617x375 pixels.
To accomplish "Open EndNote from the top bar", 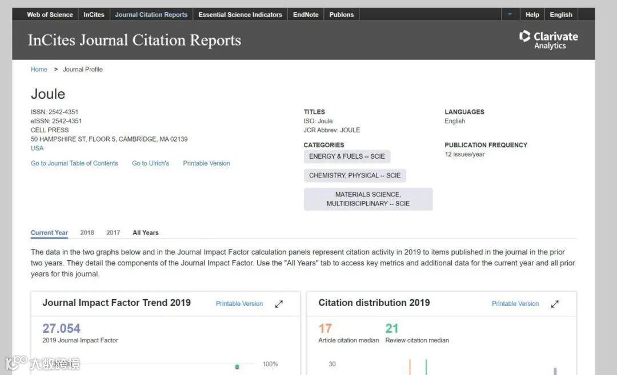I will [306, 14].
